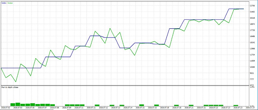Click the "Solde" legend label

pyautogui.click(x=3, y=3)
